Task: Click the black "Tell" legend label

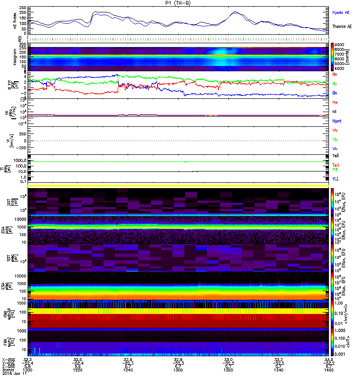Action: 336,156
